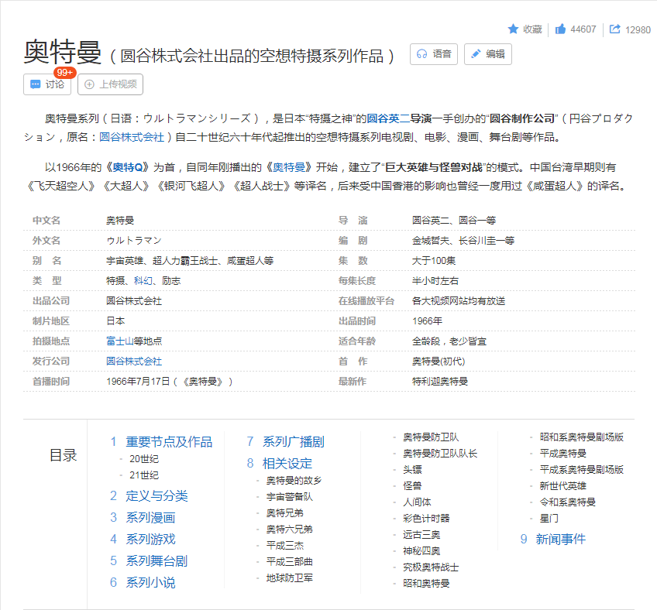657x610 pixels.
Task: Click the 奥特曼 page title heading
Action: point(63,53)
